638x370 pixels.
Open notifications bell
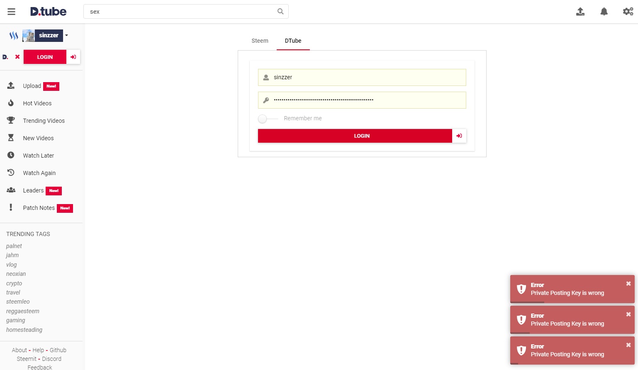pyautogui.click(x=604, y=12)
